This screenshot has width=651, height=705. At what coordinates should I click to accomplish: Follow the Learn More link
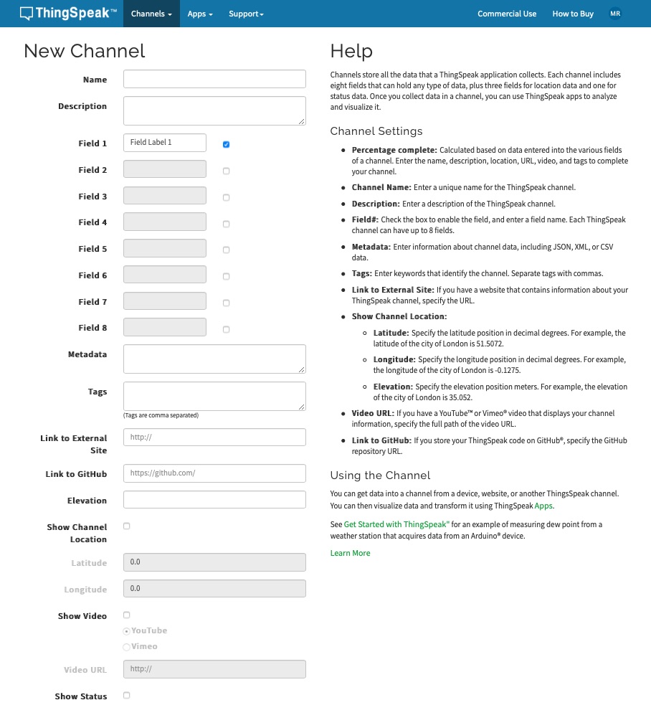[x=350, y=553]
